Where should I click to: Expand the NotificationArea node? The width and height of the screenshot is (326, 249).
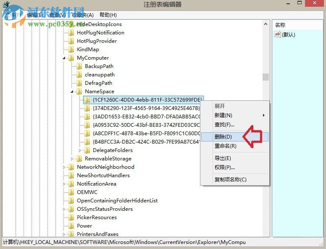[x=64, y=184]
